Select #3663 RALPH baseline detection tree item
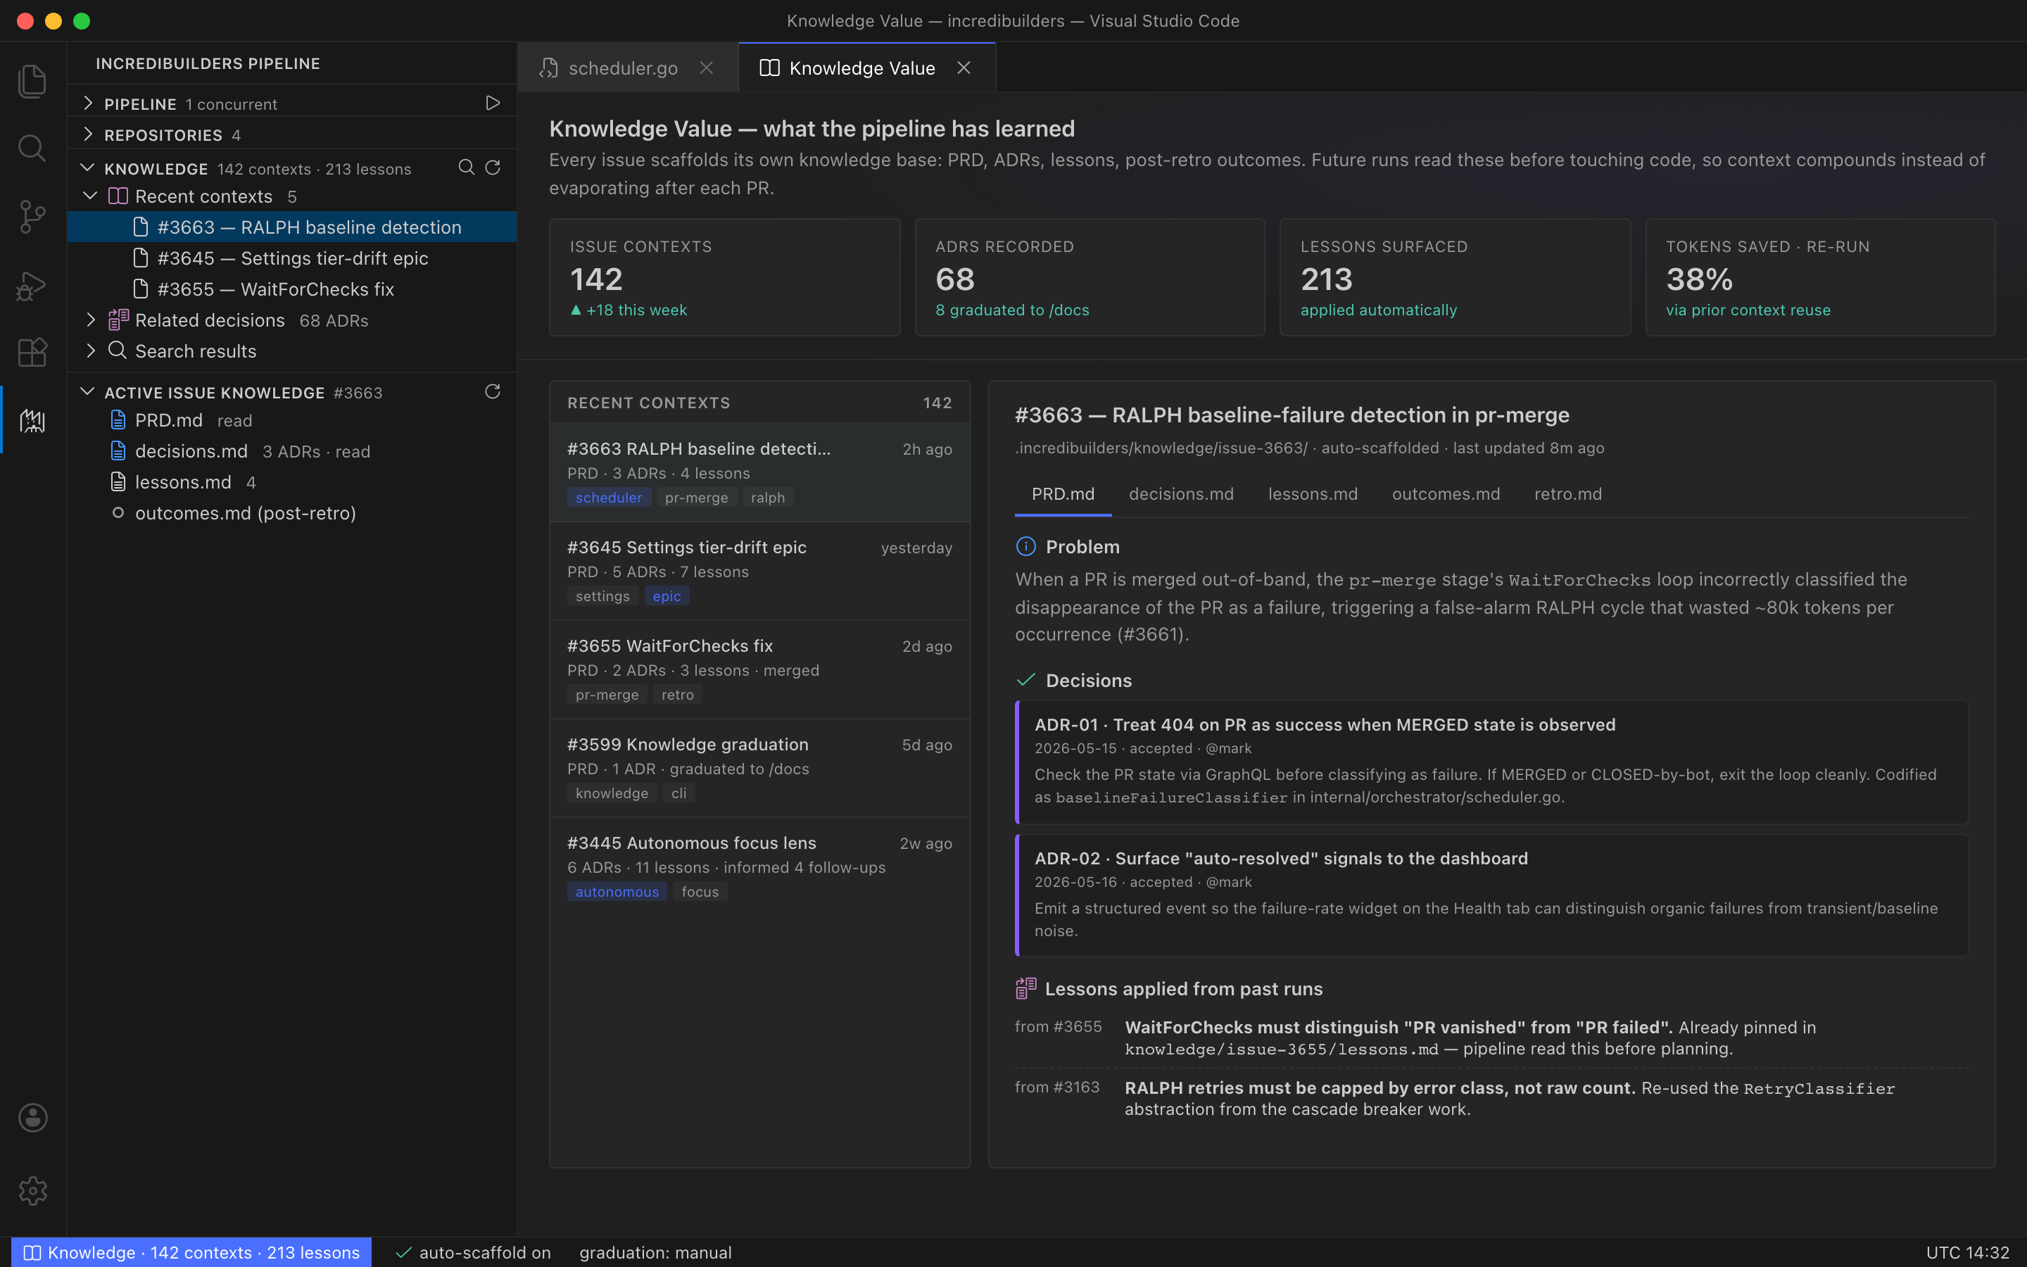The image size is (2027, 1267). pyautogui.click(x=292, y=227)
